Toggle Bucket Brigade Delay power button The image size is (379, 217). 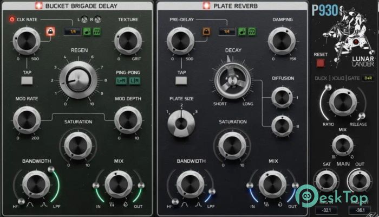(x=38, y=5)
